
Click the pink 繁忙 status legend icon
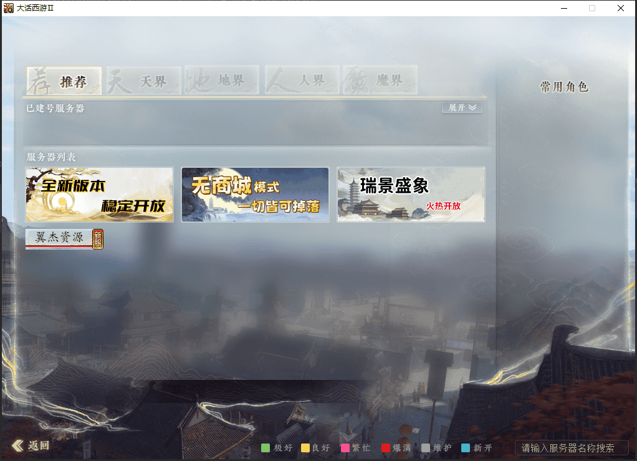click(345, 448)
